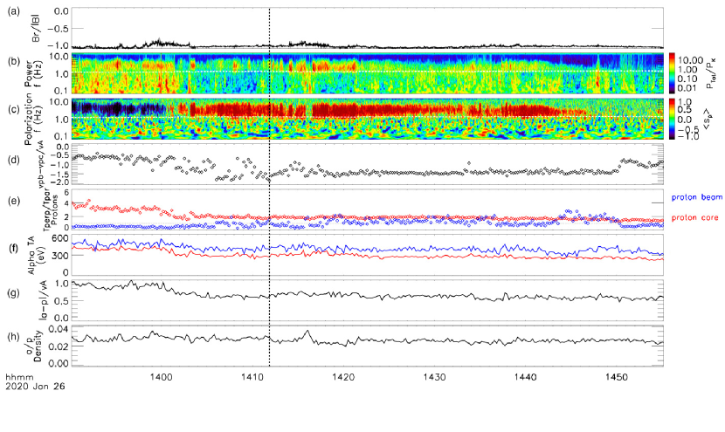Click the red 'proton core' legend text
The width and height of the screenshot is (725, 432).
pos(696,217)
